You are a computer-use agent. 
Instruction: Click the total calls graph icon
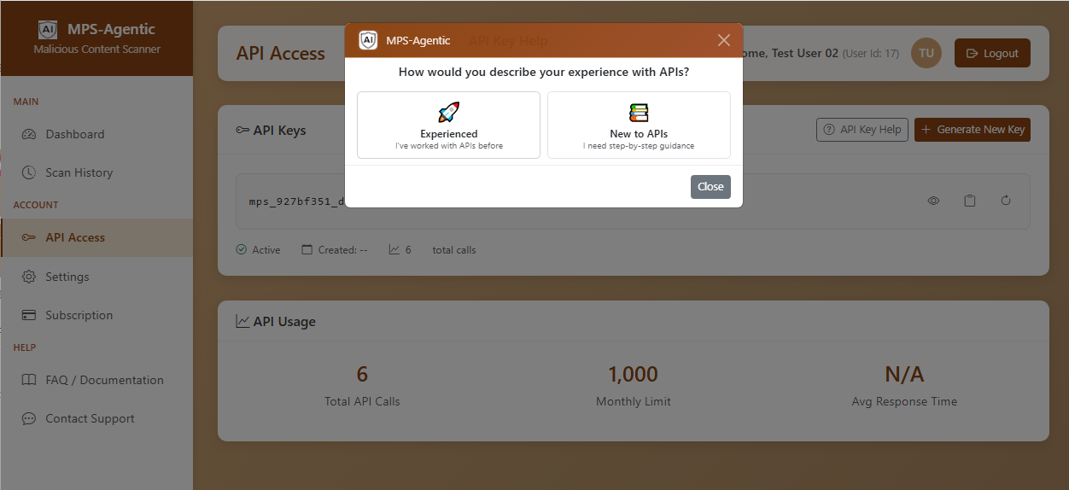[x=394, y=250]
